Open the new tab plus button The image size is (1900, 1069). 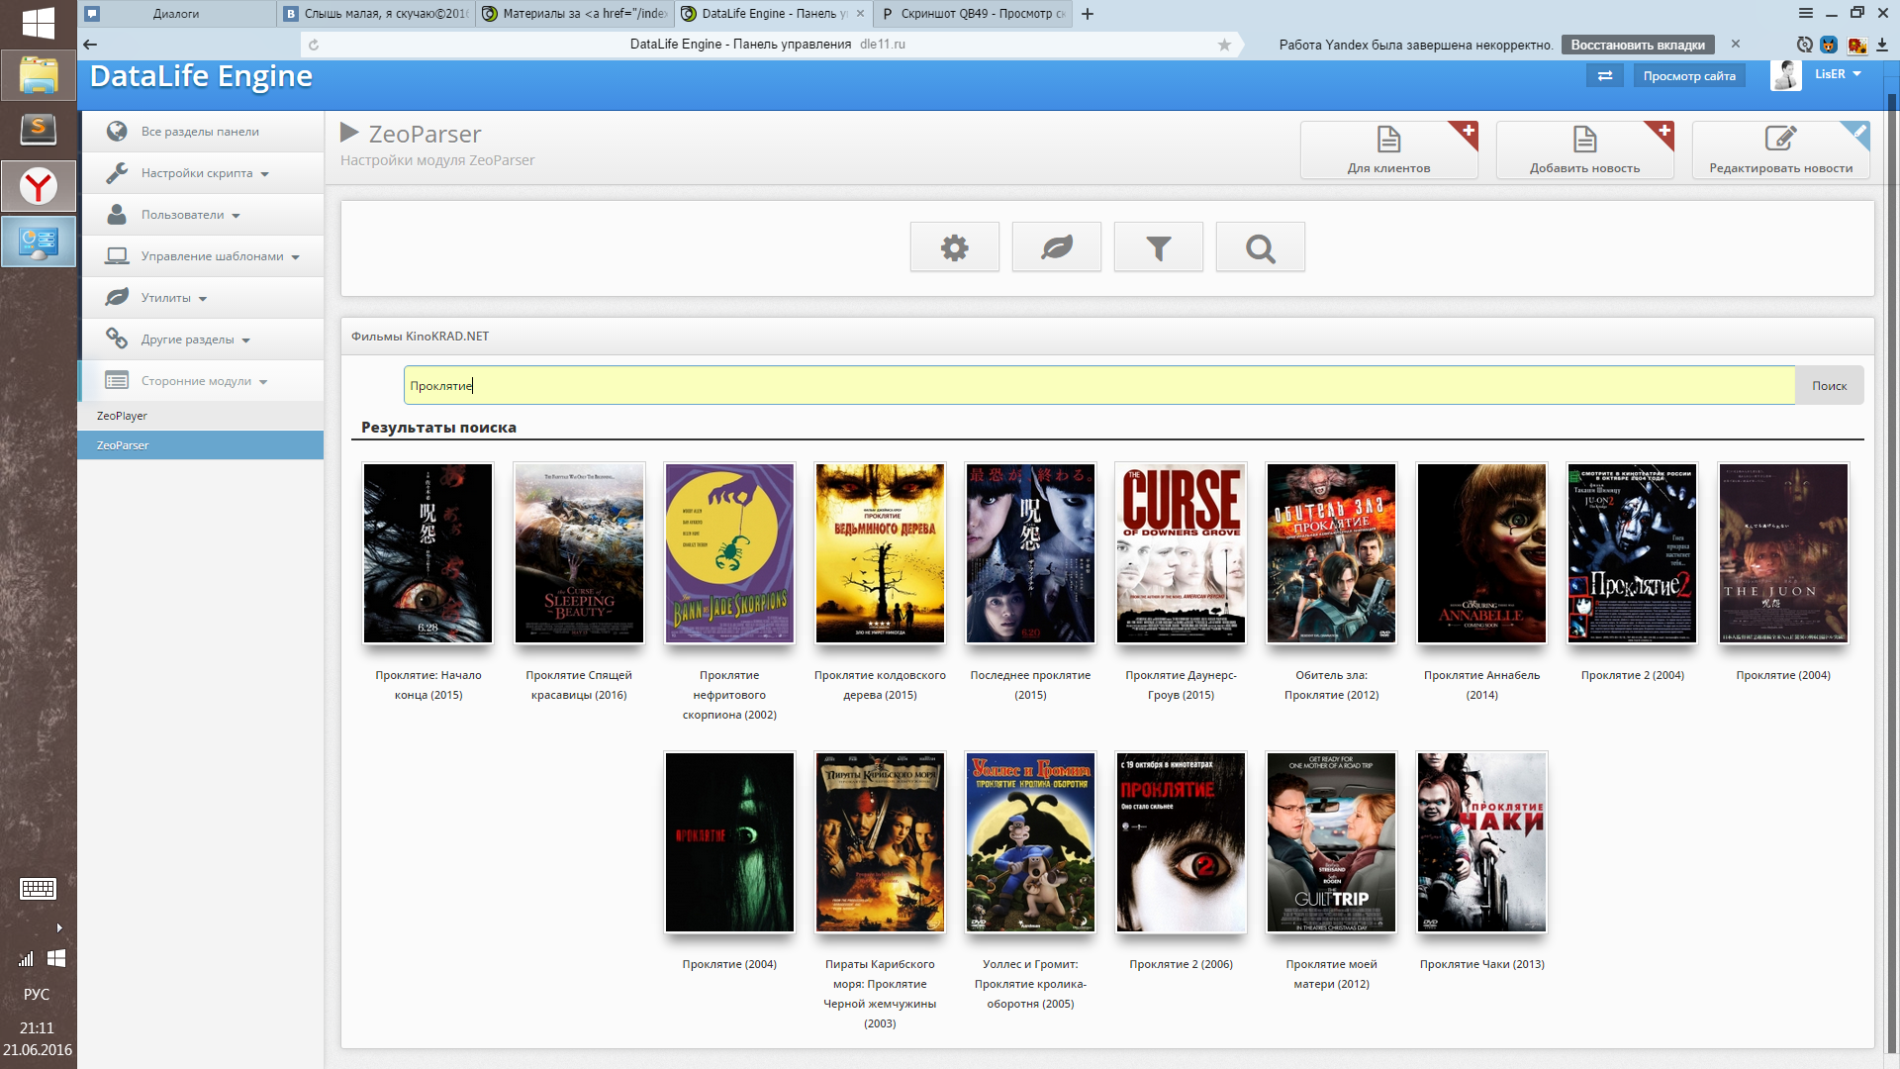coord(1088,14)
